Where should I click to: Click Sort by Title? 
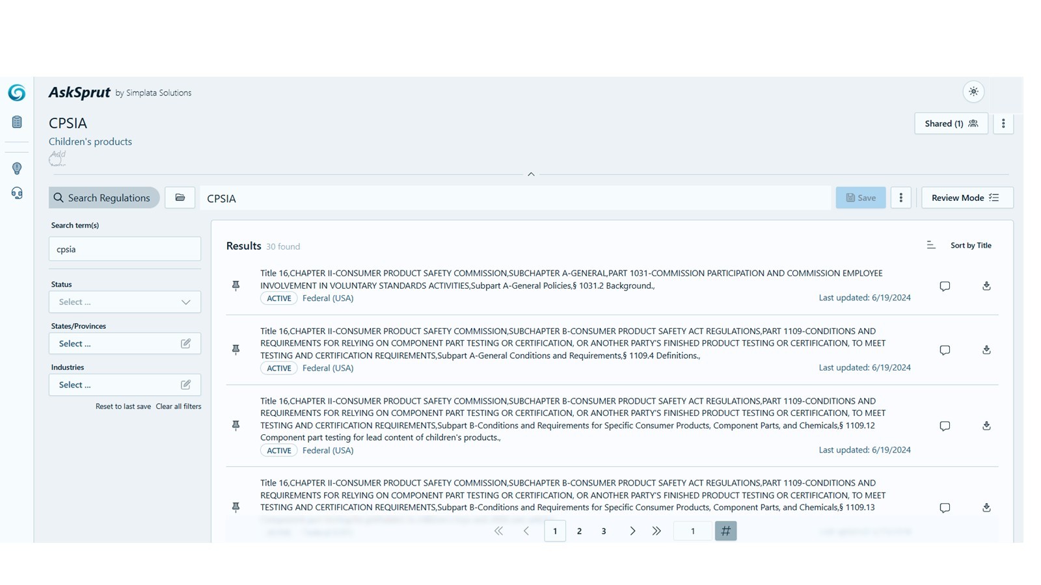pos(970,245)
